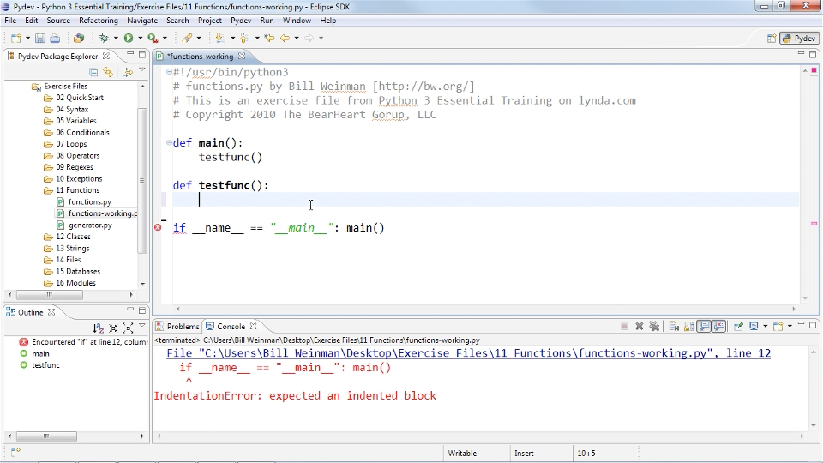Click the Open Perspective icon
Viewport: 823px width, 463px height.
pos(772,39)
